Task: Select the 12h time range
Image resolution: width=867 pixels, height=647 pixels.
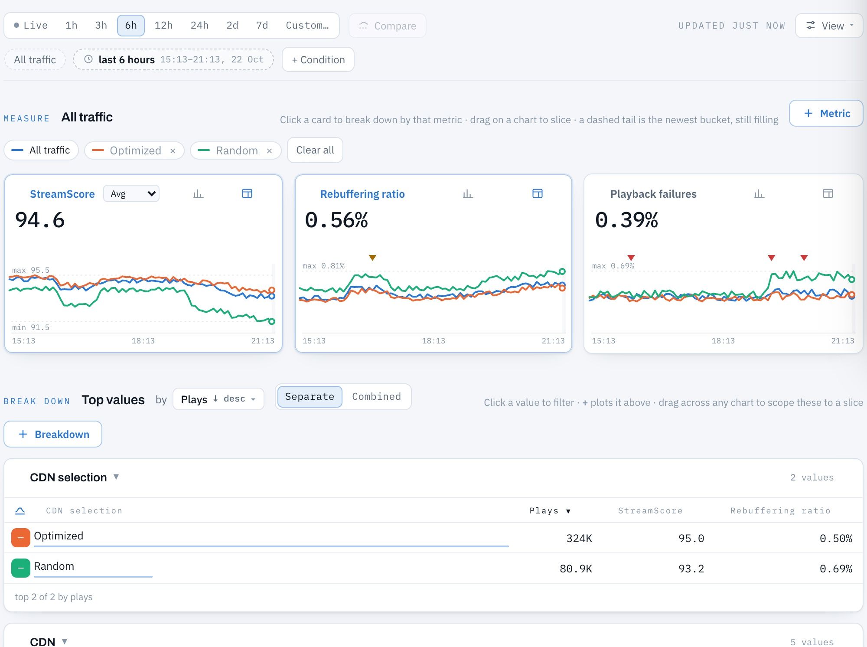Action: 163,26
